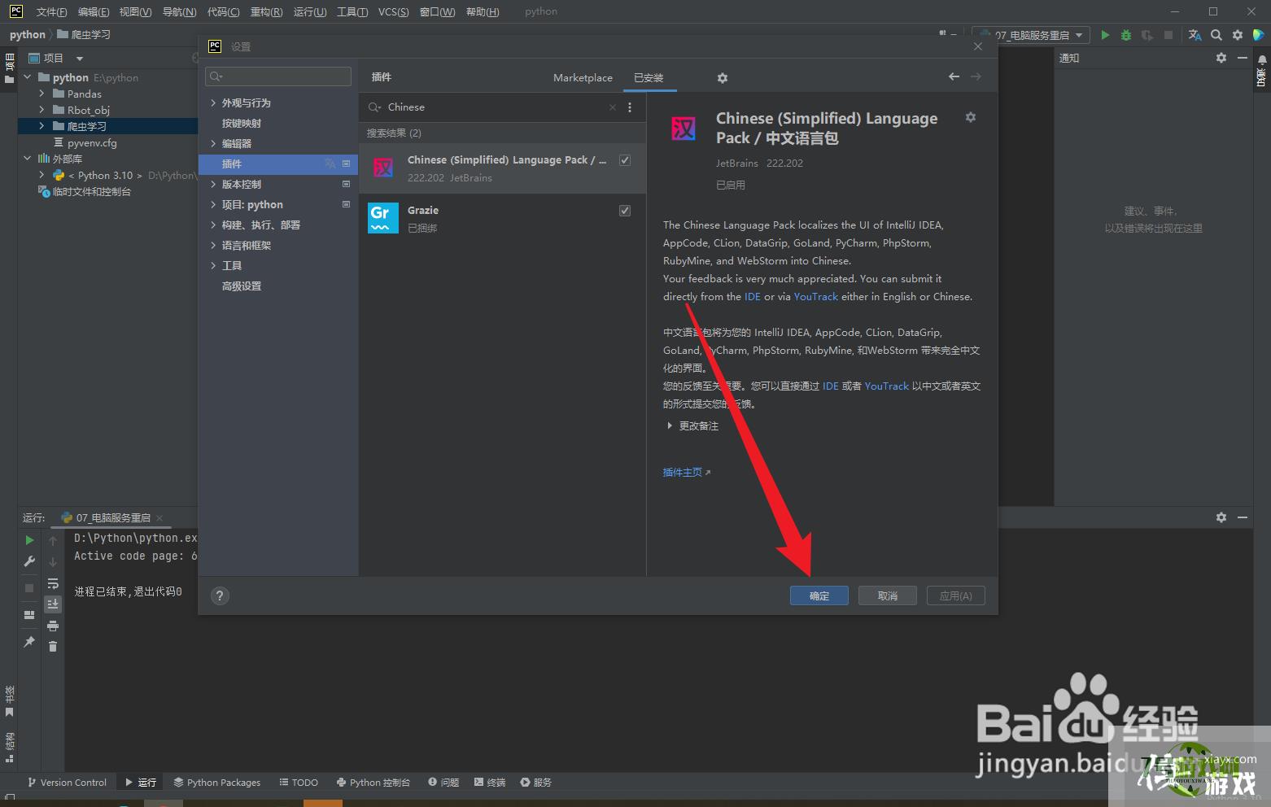Select the 按键映射 settings item
The width and height of the screenshot is (1271, 807).
coord(242,123)
